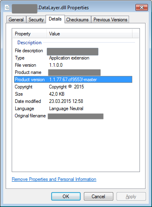Click the '1.1.0.0' file version value
Image resolution: width=152 pixels, height=207 pixels.
pos(56,65)
